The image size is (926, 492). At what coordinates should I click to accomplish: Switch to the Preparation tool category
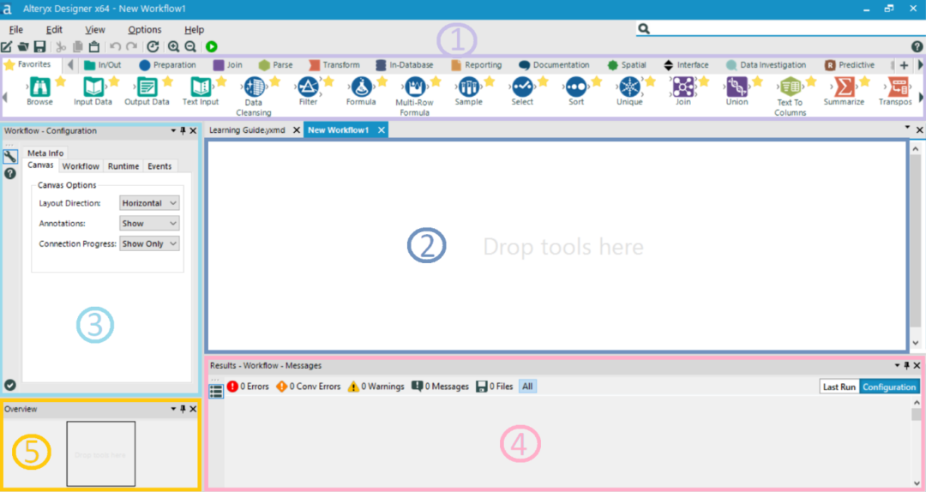pyautogui.click(x=167, y=65)
